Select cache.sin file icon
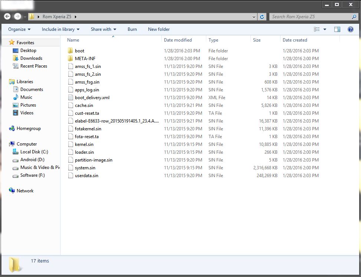The image size is (361, 277). [x=70, y=105]
